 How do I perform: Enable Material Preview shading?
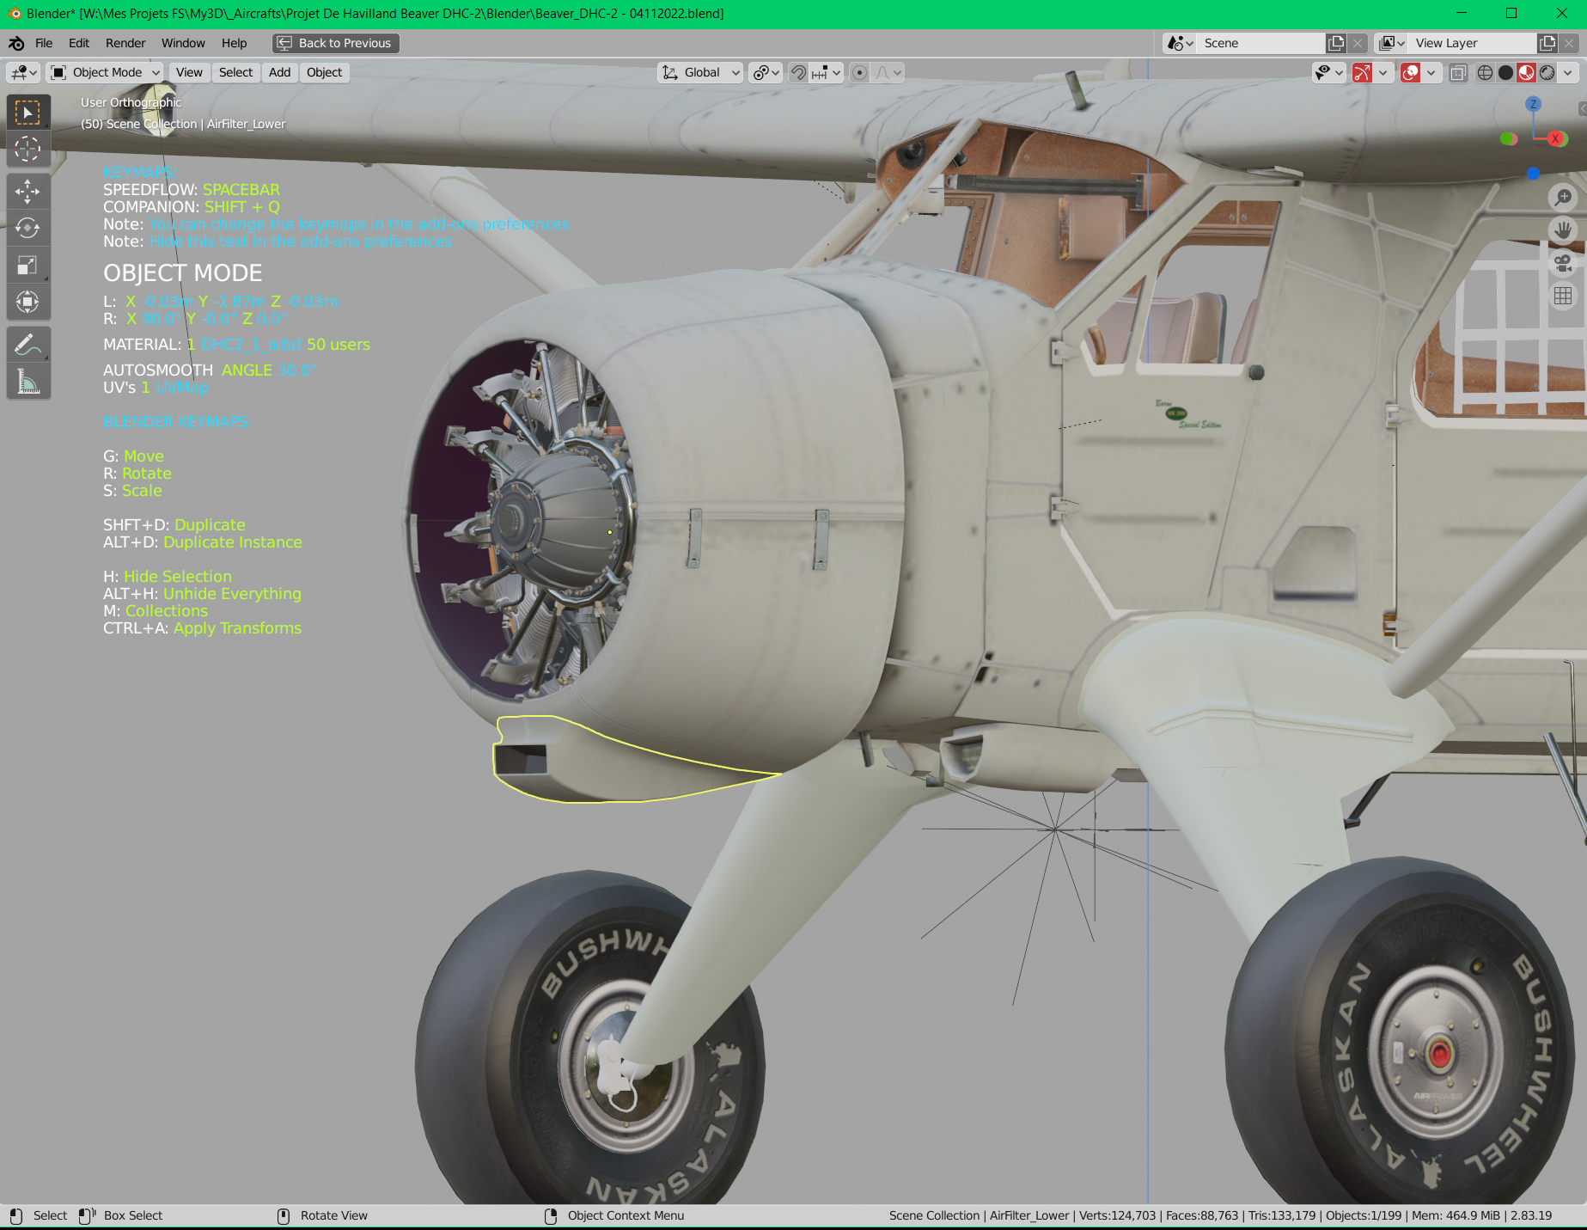(x=1525, y=73)
